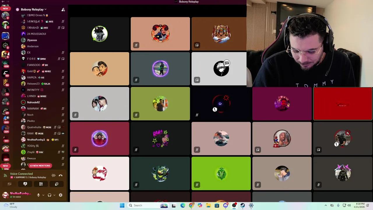Show hidden system tray icons chevron

click(326, 205)
